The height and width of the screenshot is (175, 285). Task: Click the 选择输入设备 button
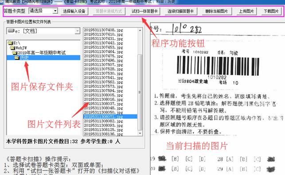click(74, 11)
